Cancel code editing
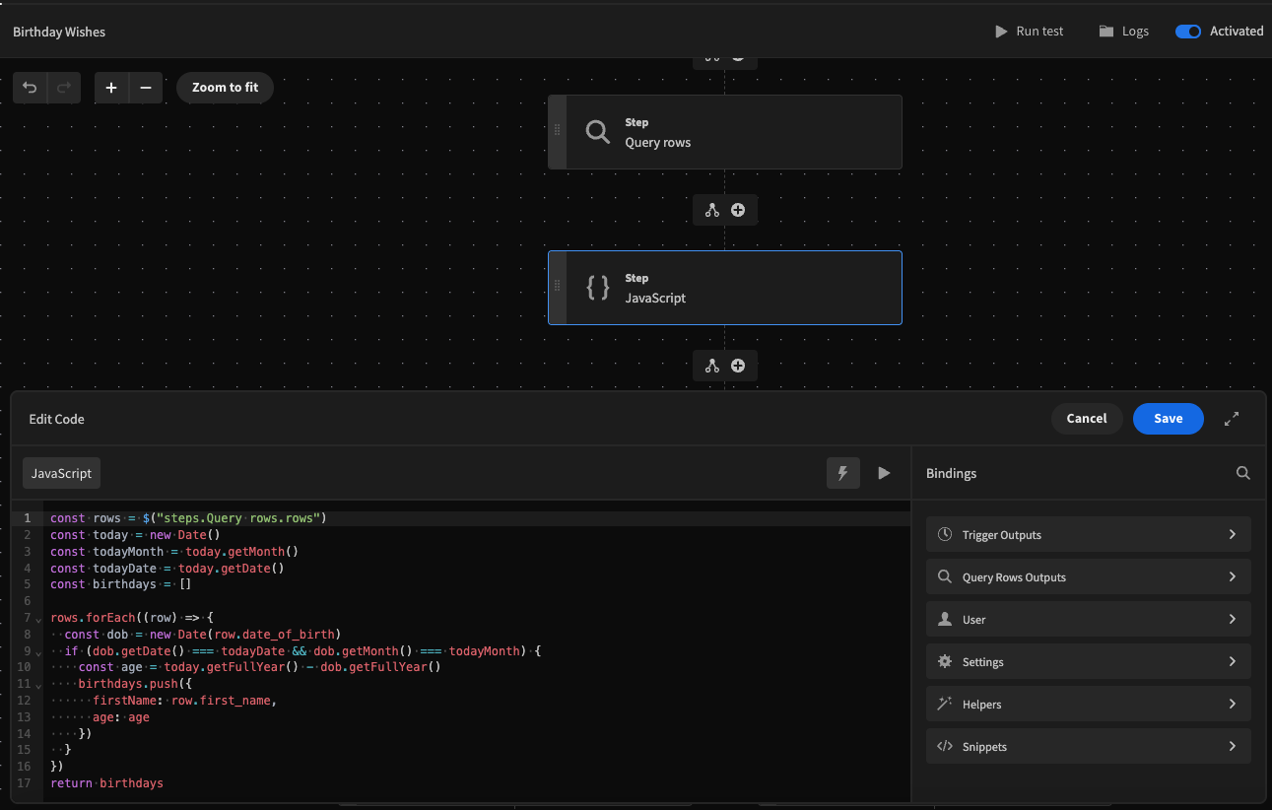The height and width of the screenshot is (810, 1272). click(x=1086, y=419)
